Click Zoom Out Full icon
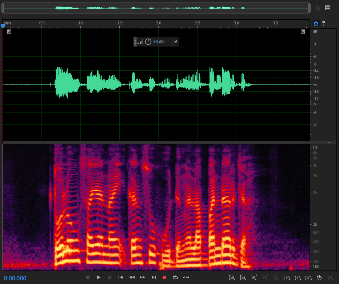 coord(275,277)
